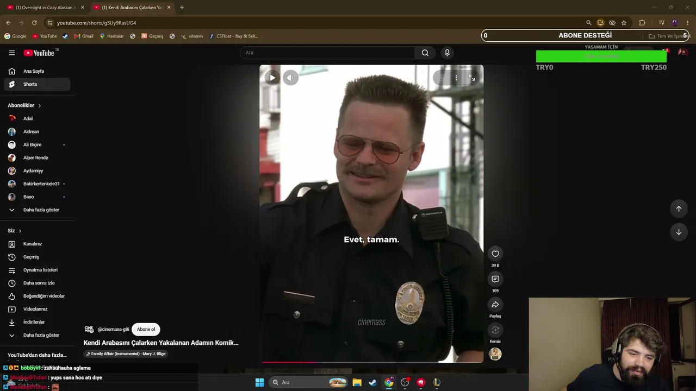Enter fullscreen on the Short
Image resolution: width=696 pixels, height=391 pixels.
tap(472, 78)
